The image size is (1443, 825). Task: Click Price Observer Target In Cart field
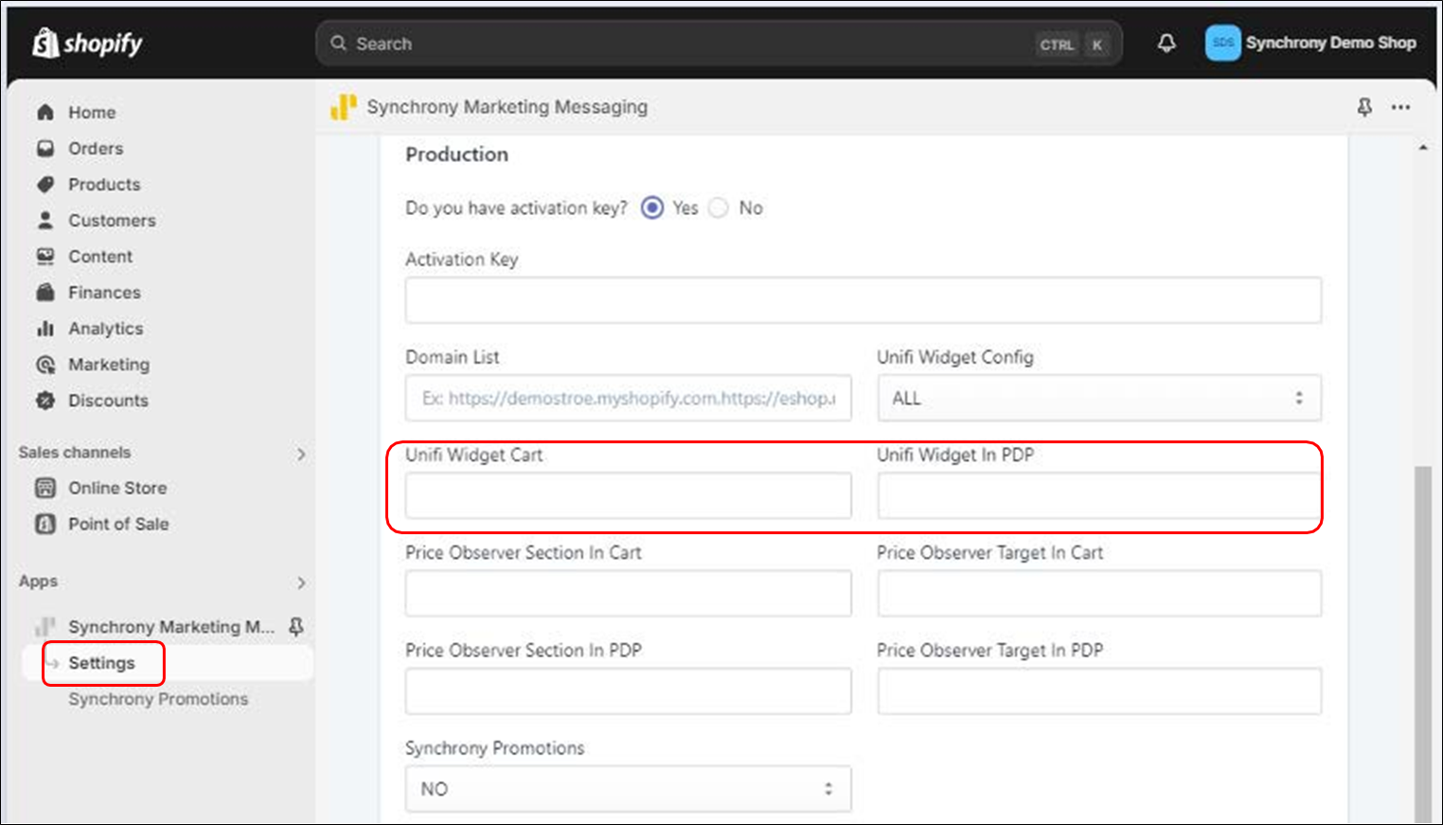click(x=1099, y=593)
